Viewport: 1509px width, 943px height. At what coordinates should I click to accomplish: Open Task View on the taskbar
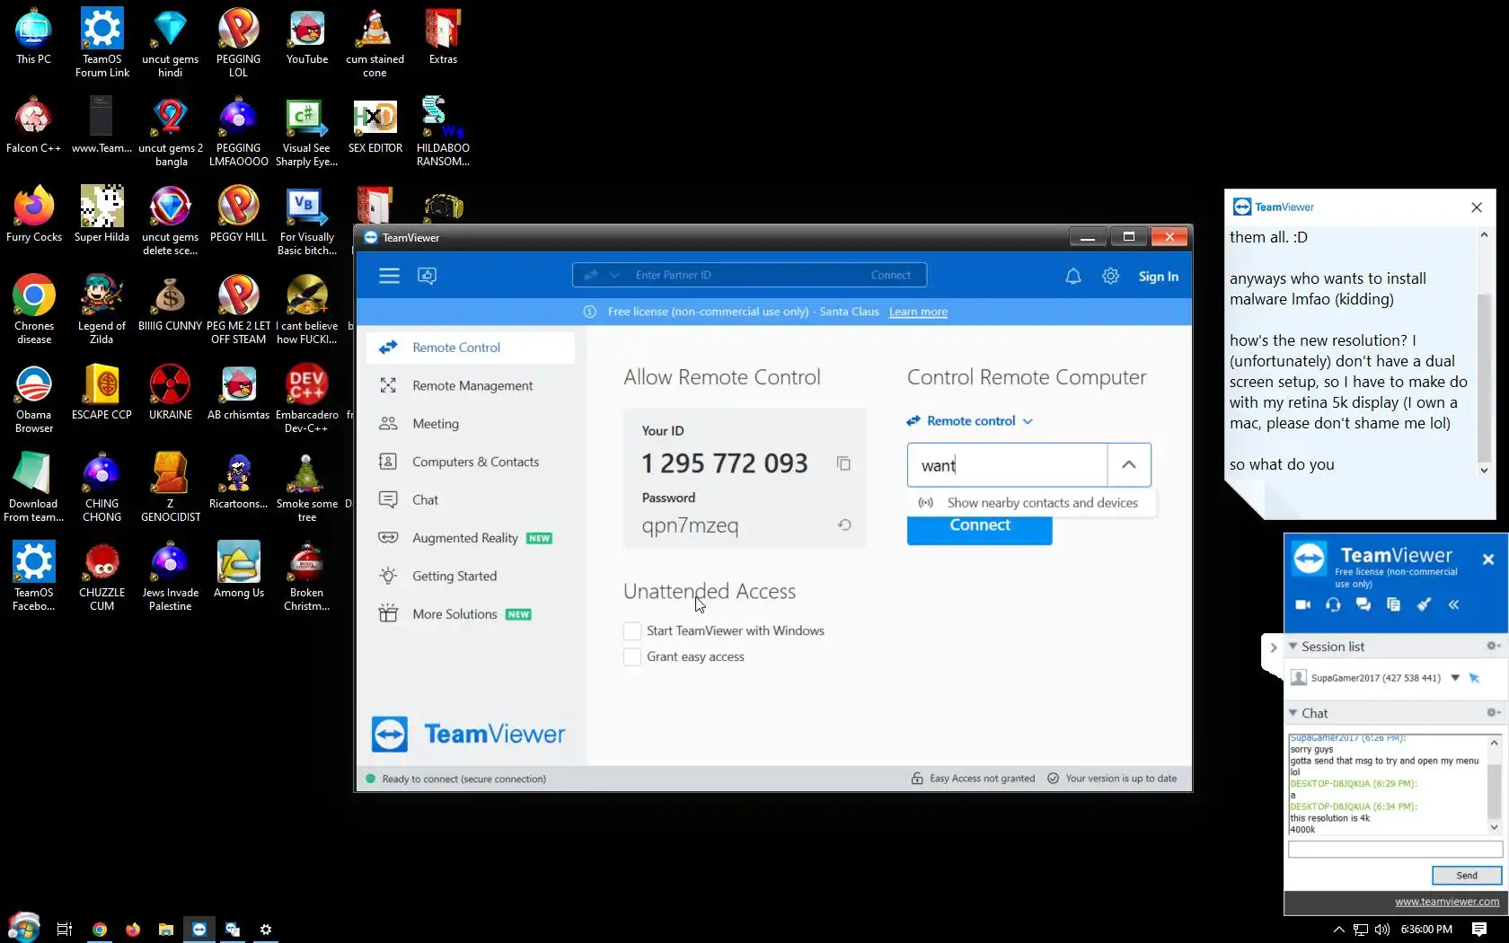click(x=64, y=930)
